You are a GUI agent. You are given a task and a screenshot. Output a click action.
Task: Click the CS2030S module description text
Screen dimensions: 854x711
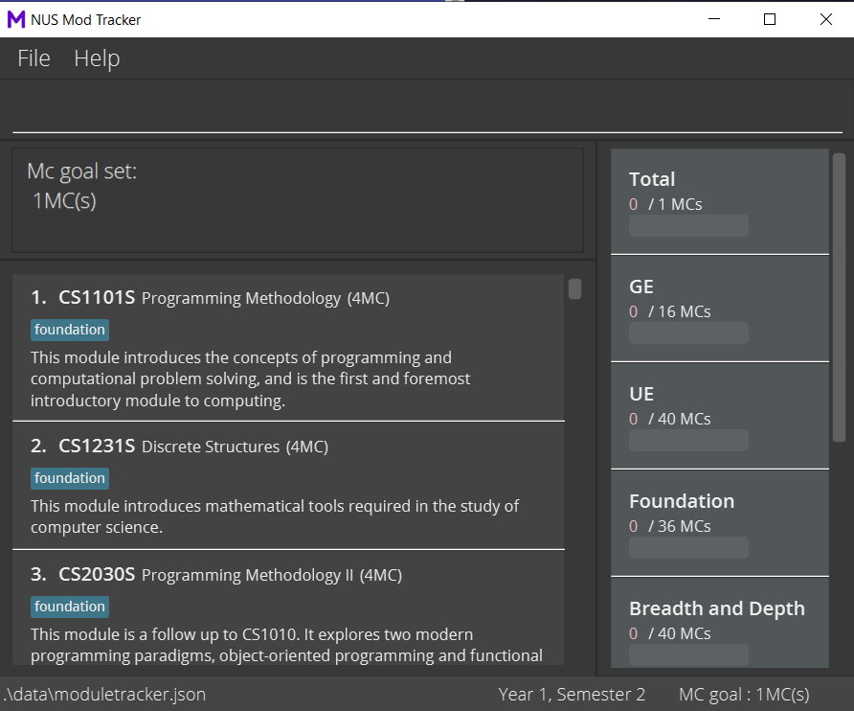tap(286, 645)
